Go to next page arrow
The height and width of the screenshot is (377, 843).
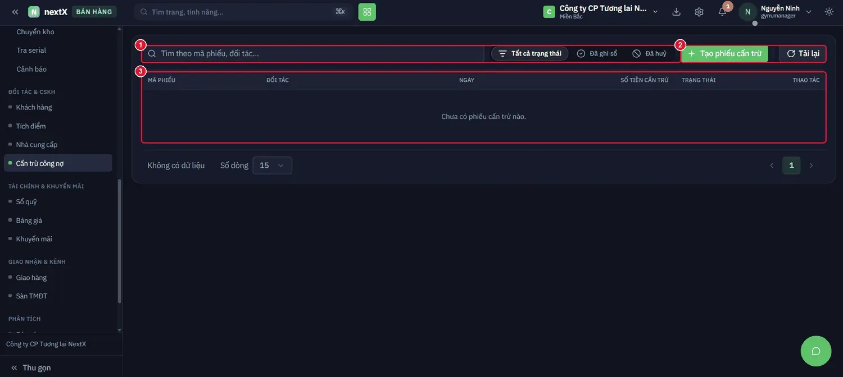point(811,165)
